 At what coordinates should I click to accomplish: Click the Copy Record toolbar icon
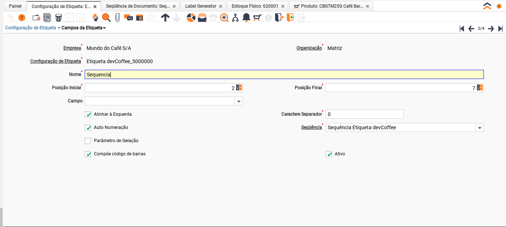(47, 18)
